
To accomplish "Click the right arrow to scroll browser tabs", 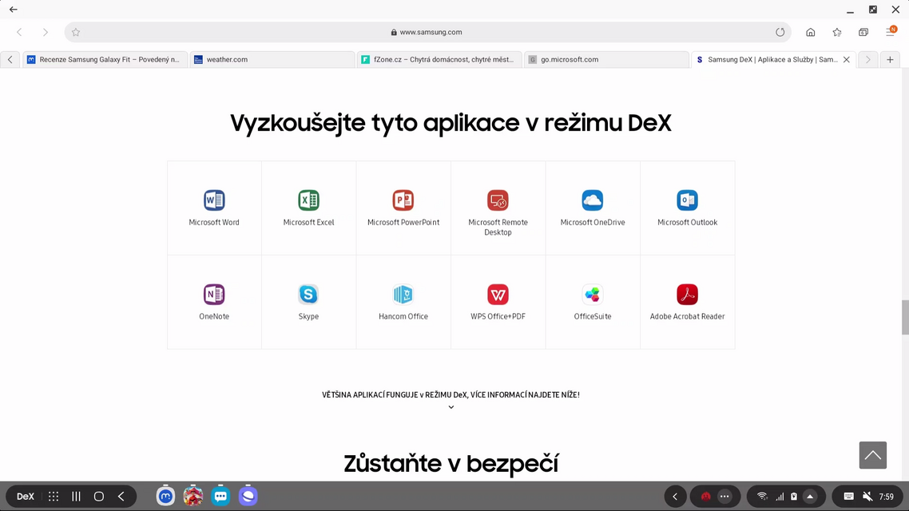I will (x=867, y=59).
